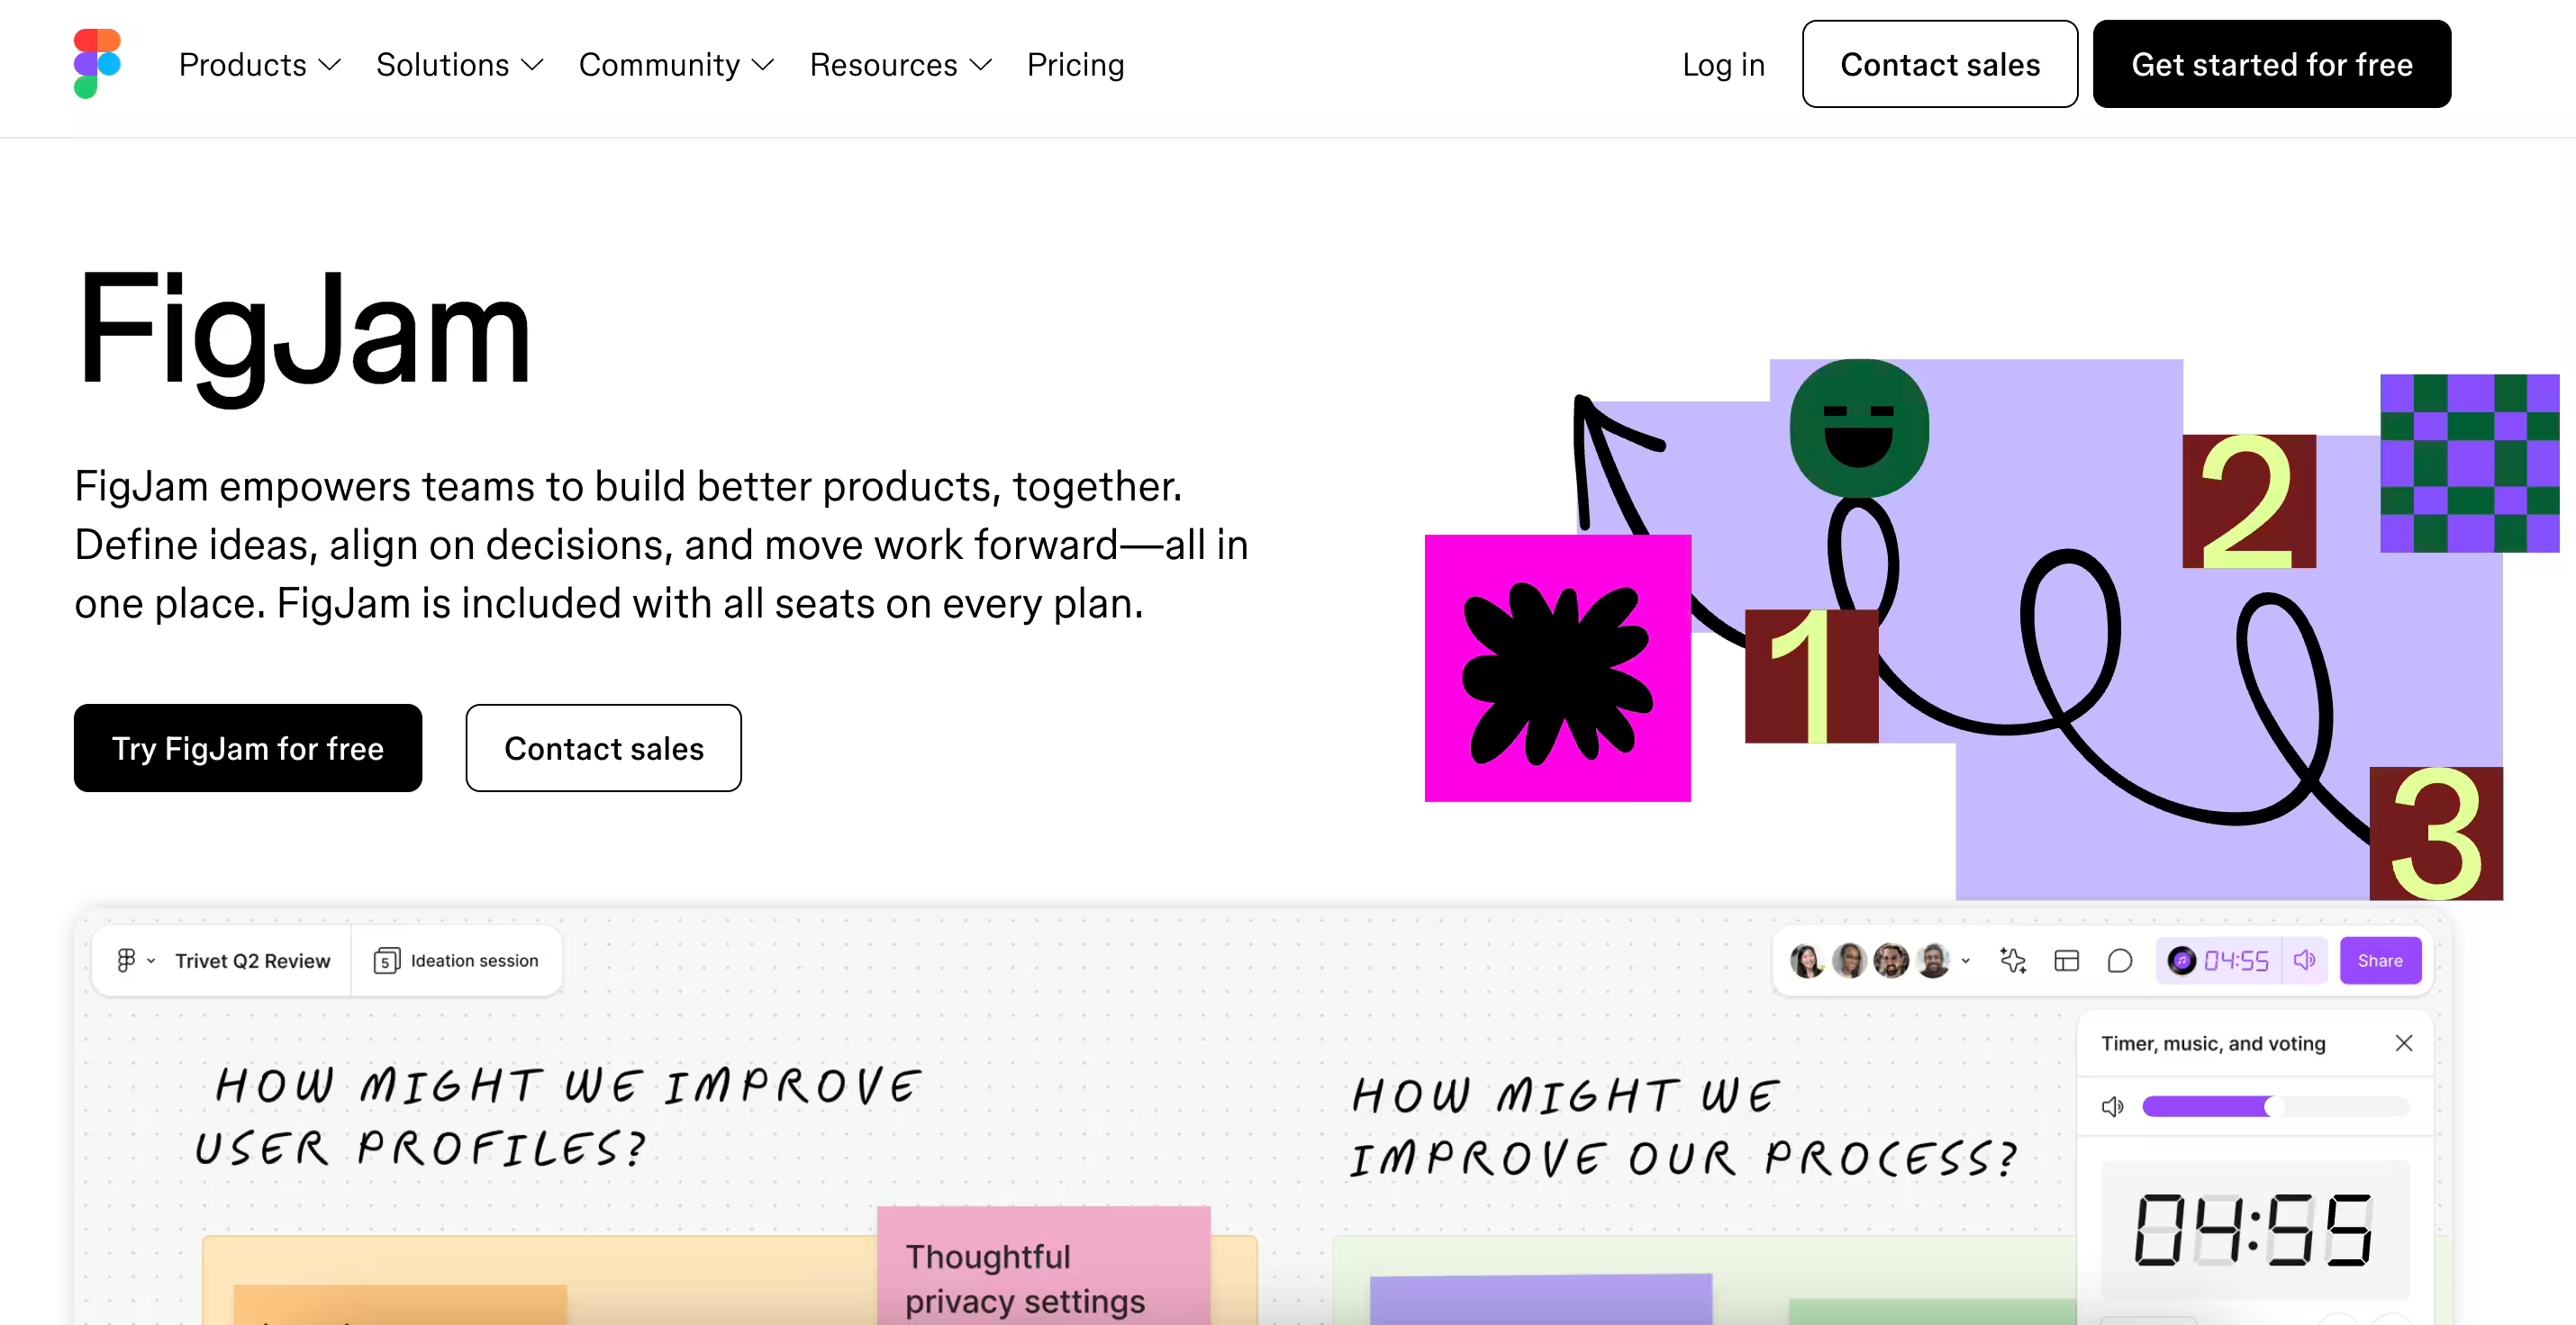Click the 04:55 timer display
This screenshot has width=2576, height=1325.
pyautogui.click(x=2242, y=960)
